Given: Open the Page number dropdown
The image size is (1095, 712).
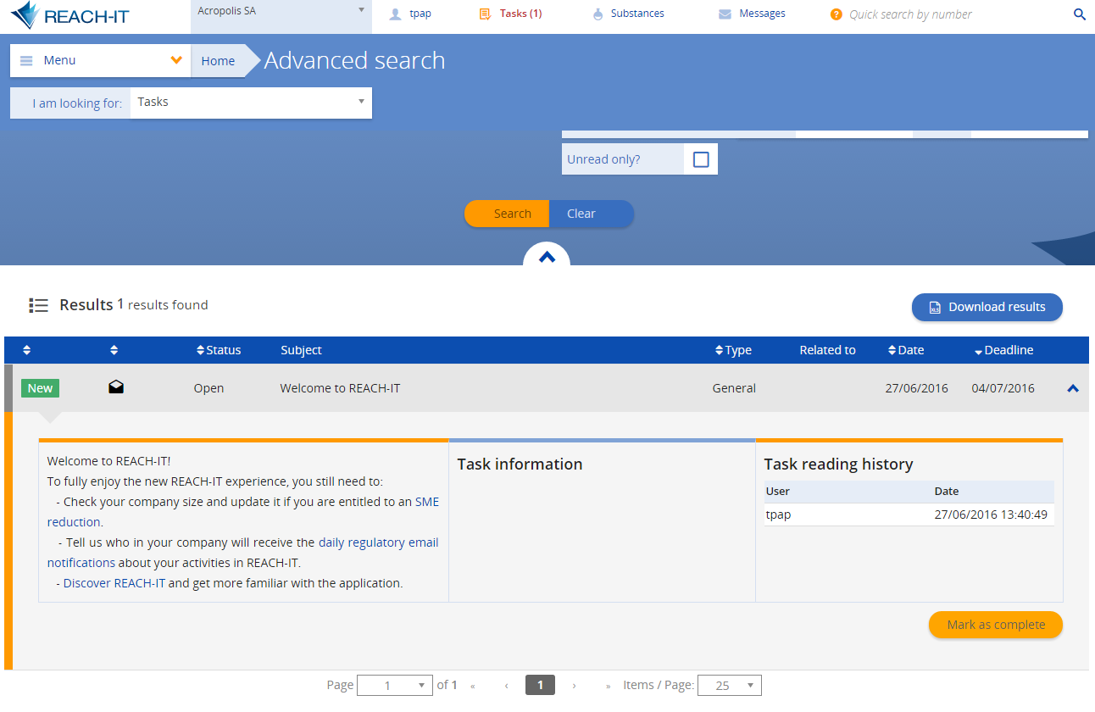Looking at the screenshot, I should pyautogui.click(x=396, y=686).
